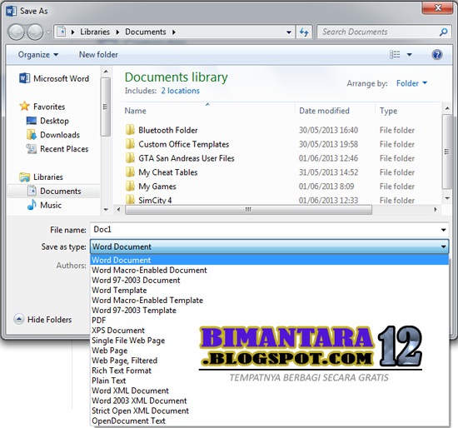Image resolution: width=458 pixels, height=428 pixels.
Task: Choose Word 97-2003 Template type
Action: click(269, 311)
